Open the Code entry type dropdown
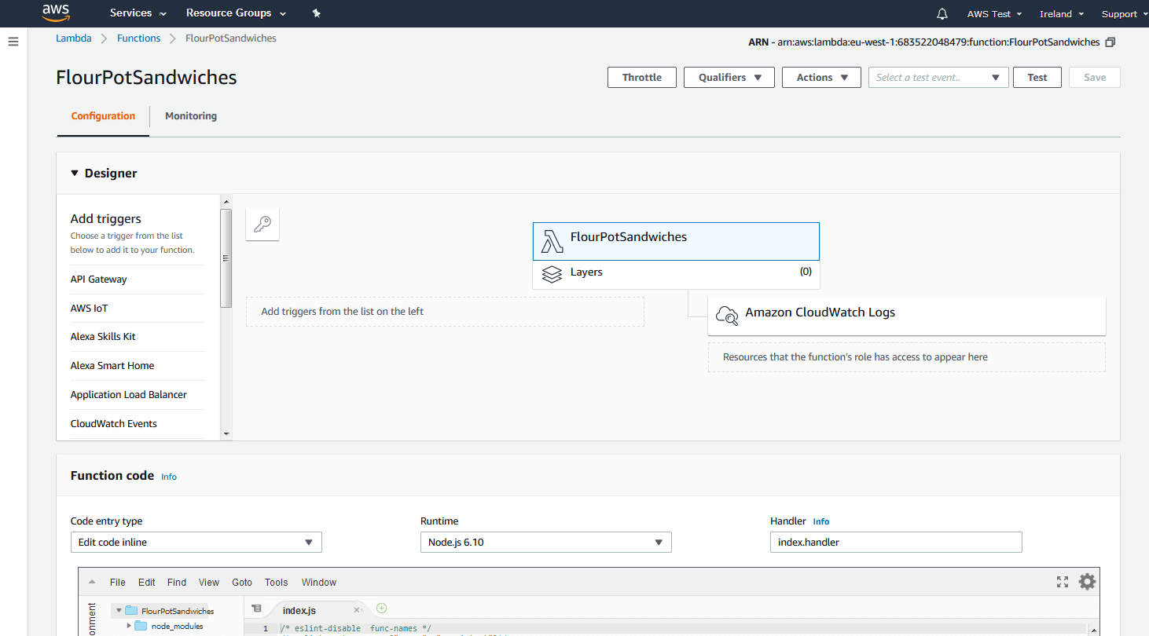 point(196,543)
